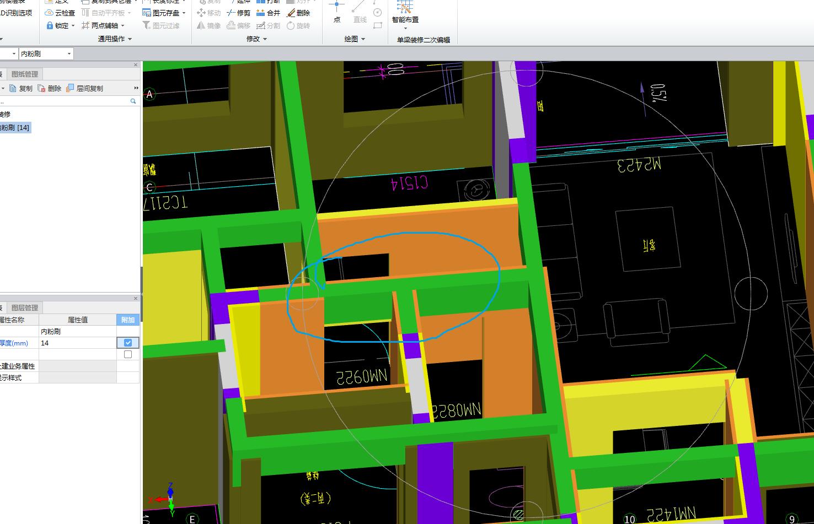Screen dimensions: 814x524
Task: Click the 土建业务属性 property row
Action: (69, 366)
